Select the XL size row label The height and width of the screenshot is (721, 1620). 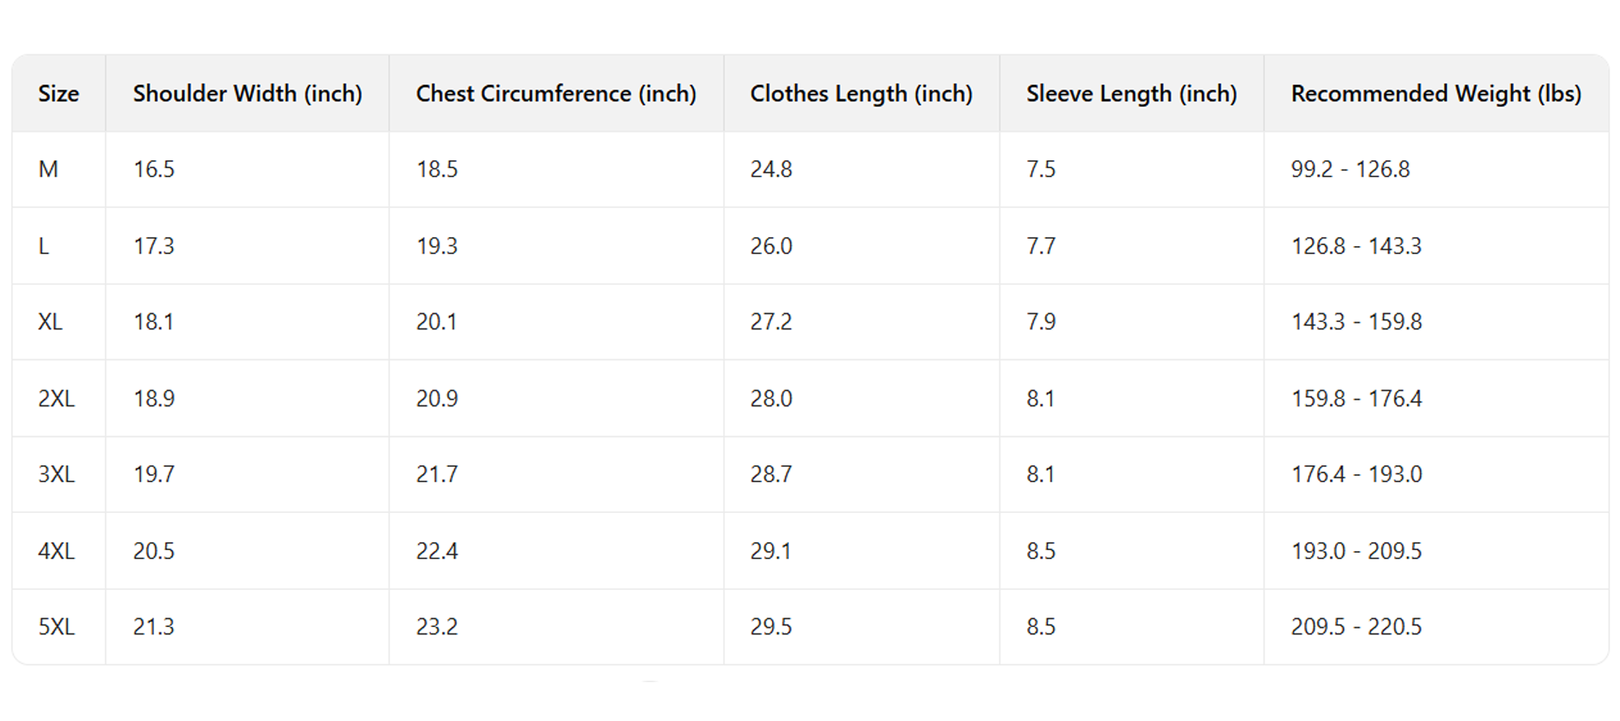pyautogui.click(x=50, y=322)
